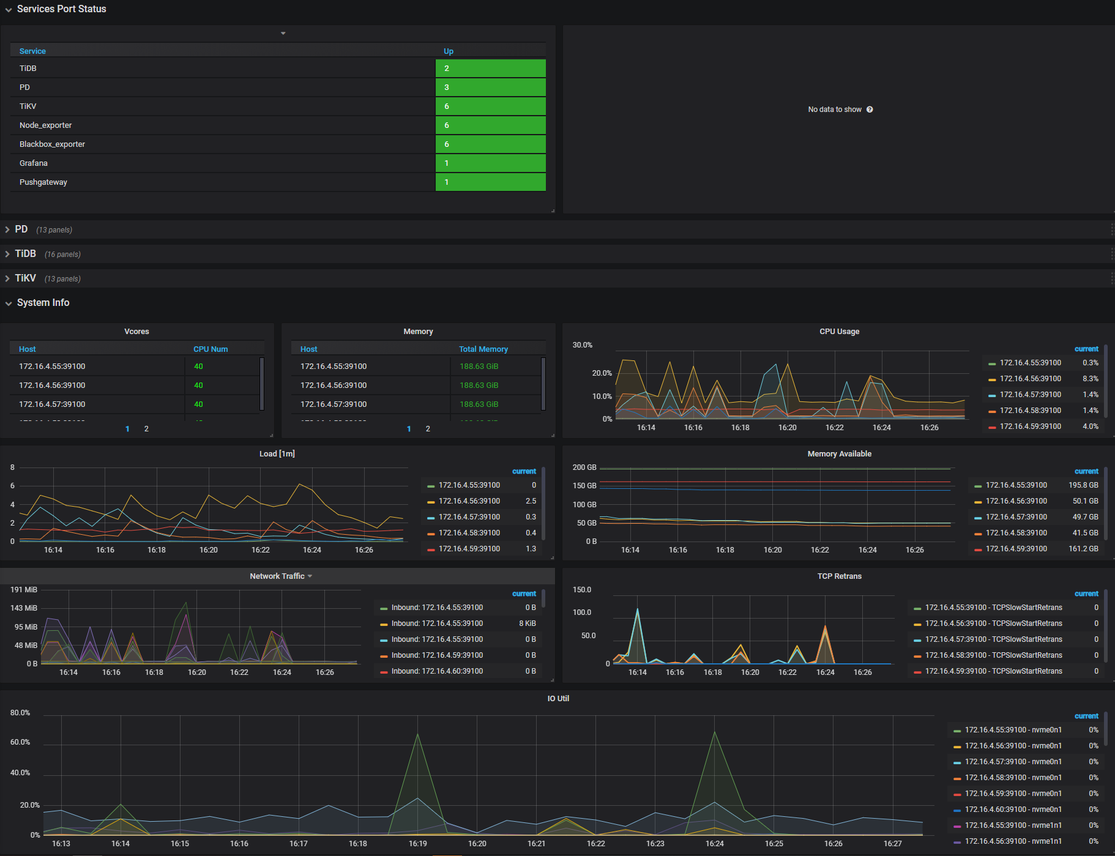The width and height of the screenshot is (1115, 856).
Task: Click the caret icon atop the Services table panel
Action: click(283, 32)
